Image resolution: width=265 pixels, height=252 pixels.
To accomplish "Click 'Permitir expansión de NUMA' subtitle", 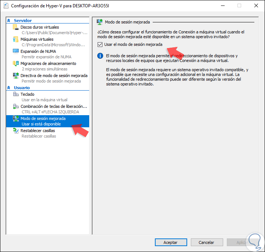I will (47, 57).
